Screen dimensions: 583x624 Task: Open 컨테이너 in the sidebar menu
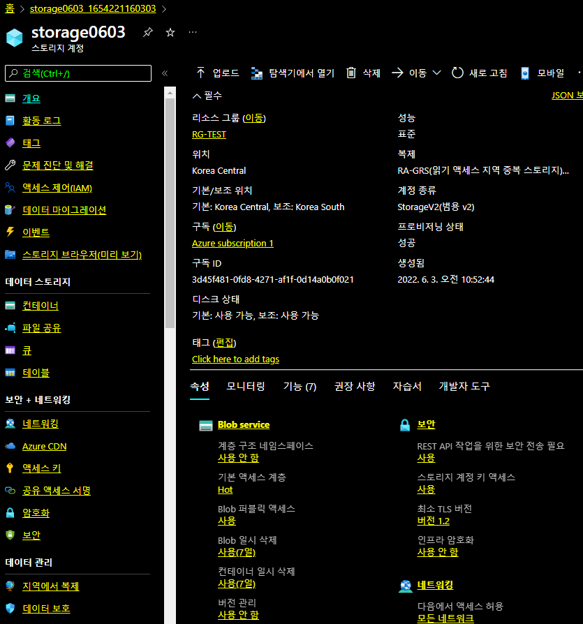[x=40, y=306]
